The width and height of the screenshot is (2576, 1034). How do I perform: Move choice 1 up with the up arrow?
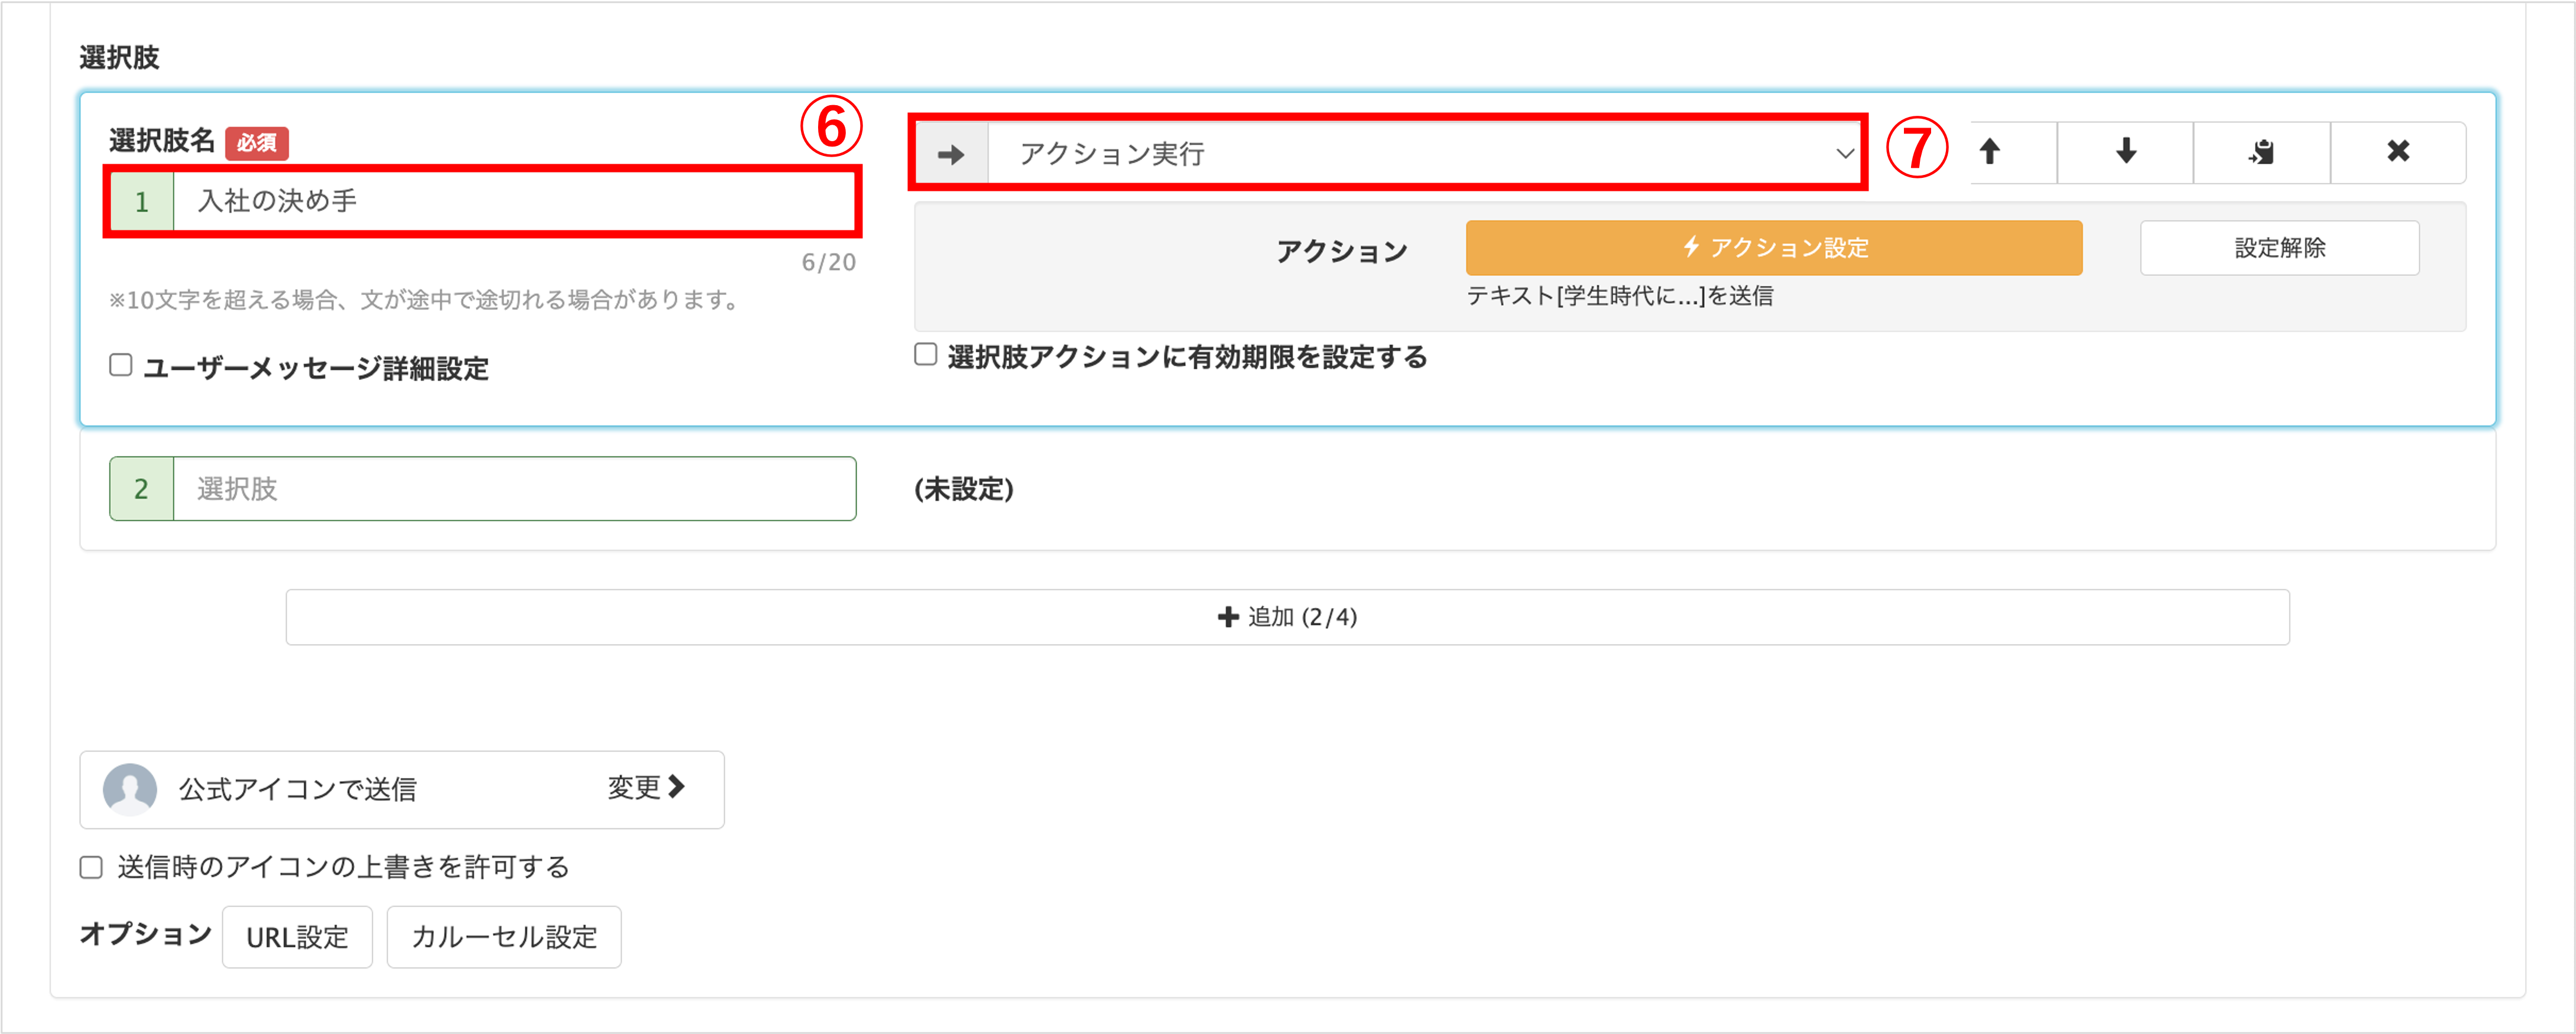(1990, 152)
